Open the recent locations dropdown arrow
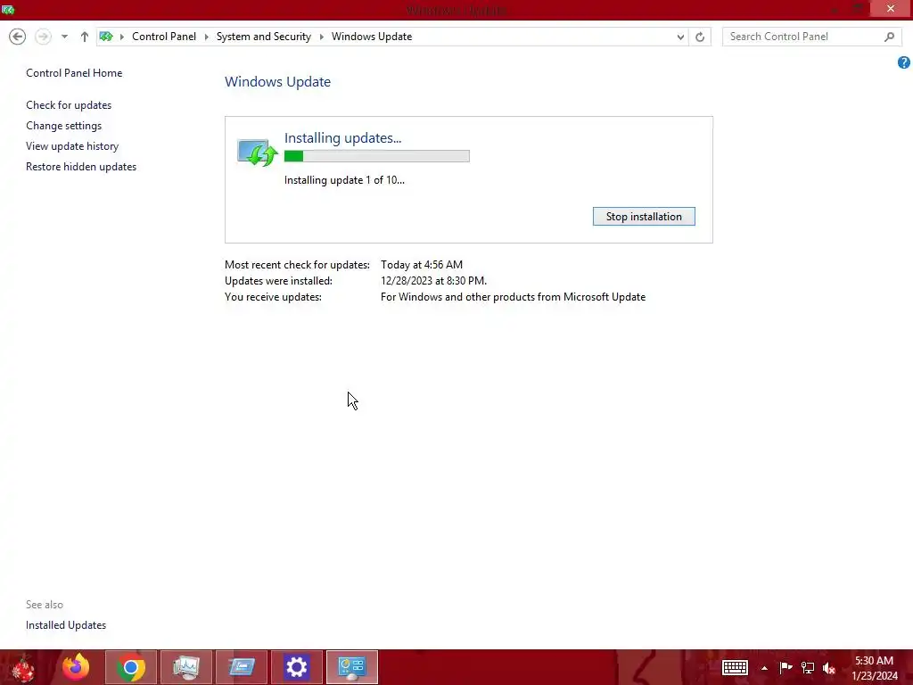This screenshot has height=685, width=913. tap(64, 37)
